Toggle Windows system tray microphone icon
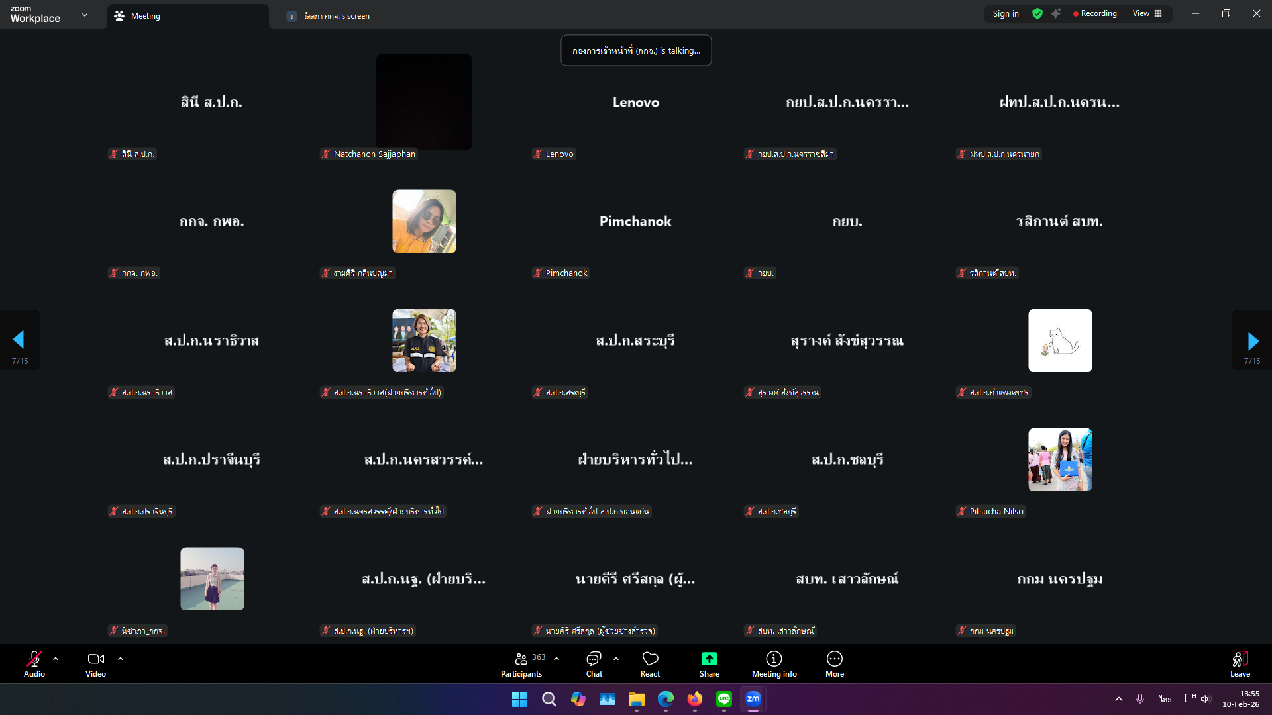 1140,699
